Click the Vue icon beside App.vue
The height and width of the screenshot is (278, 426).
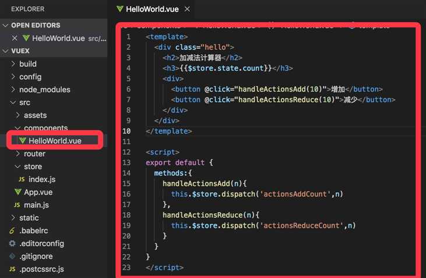click(x=18, y=192)
